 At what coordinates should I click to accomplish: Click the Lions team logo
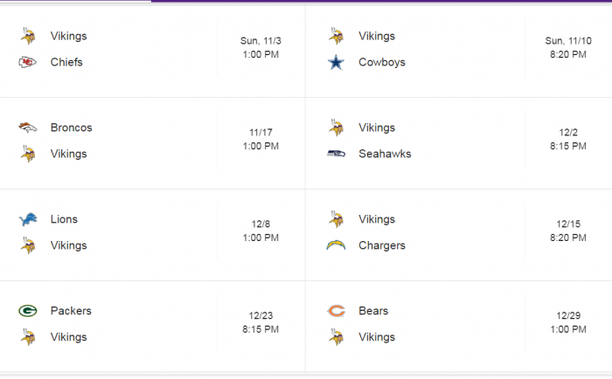(28, 219)
